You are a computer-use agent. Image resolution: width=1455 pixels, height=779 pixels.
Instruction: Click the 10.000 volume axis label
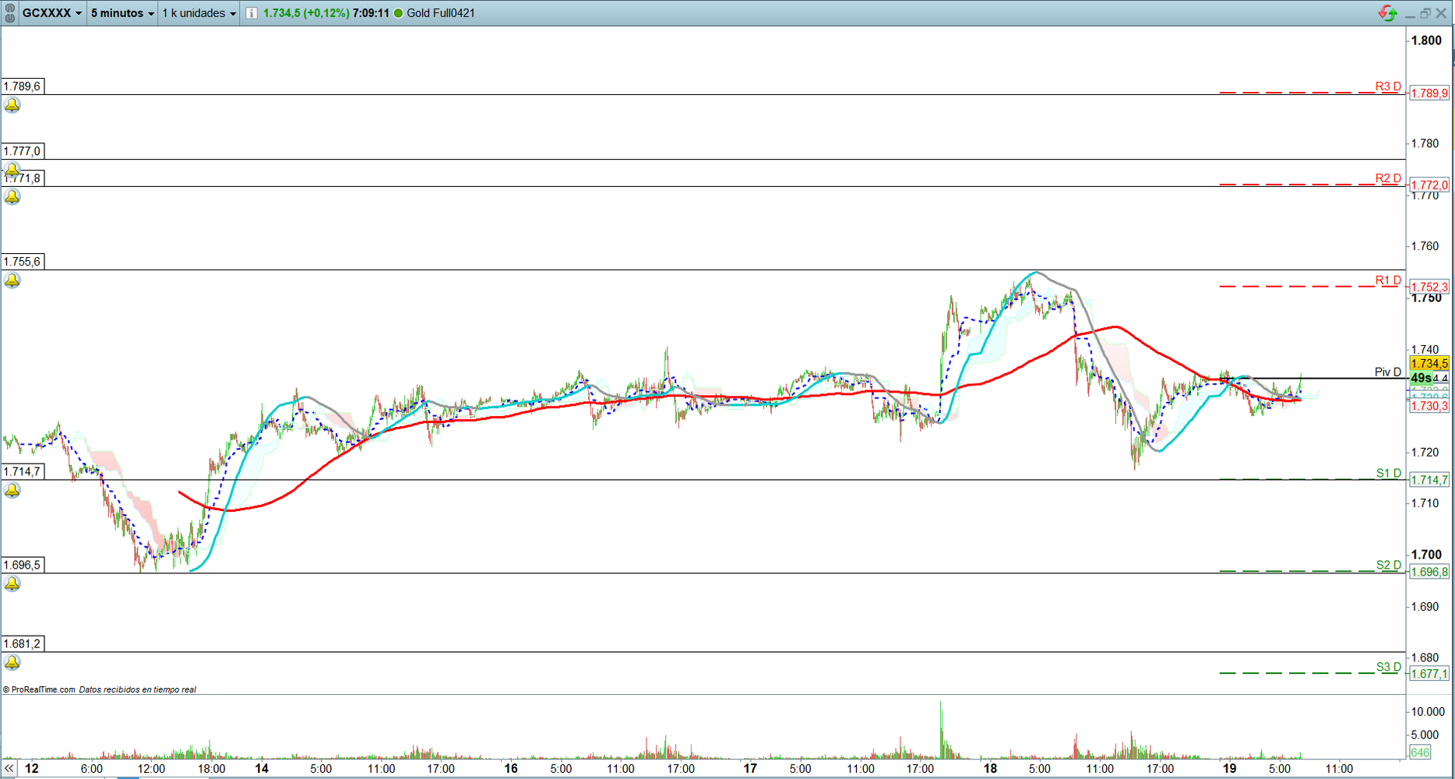pos(1428,711)
